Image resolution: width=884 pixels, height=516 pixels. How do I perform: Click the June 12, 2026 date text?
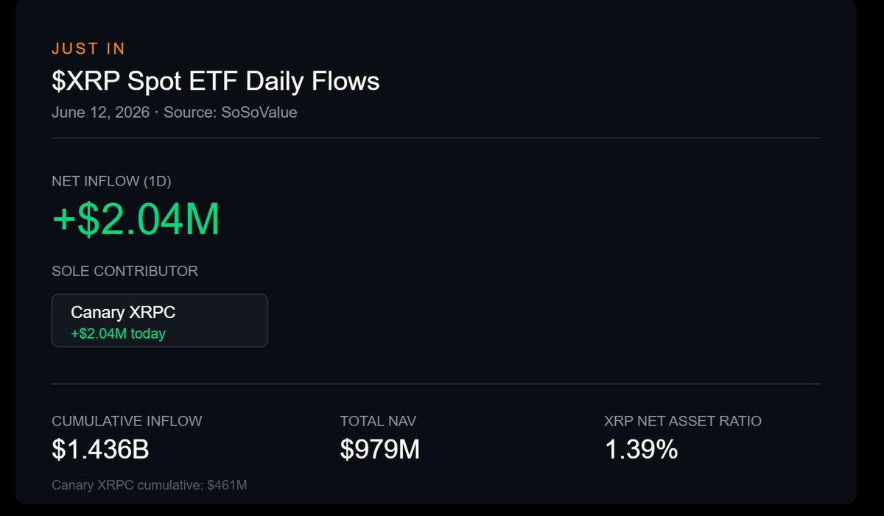click(x=100, y=113)
